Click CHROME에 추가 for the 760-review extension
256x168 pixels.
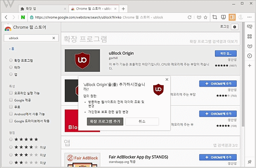218,83
